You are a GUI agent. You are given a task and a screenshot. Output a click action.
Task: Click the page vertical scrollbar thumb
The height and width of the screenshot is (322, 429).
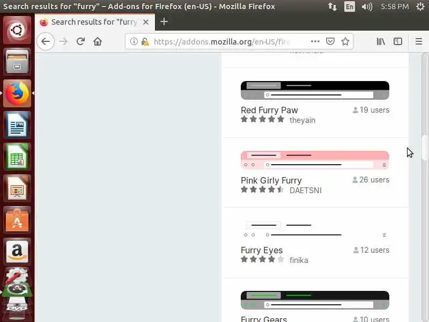425,147
